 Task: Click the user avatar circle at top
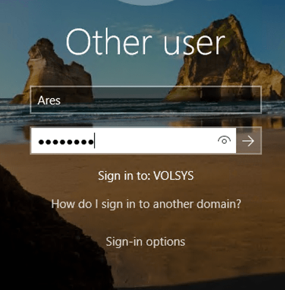click(x=146, y=2)
